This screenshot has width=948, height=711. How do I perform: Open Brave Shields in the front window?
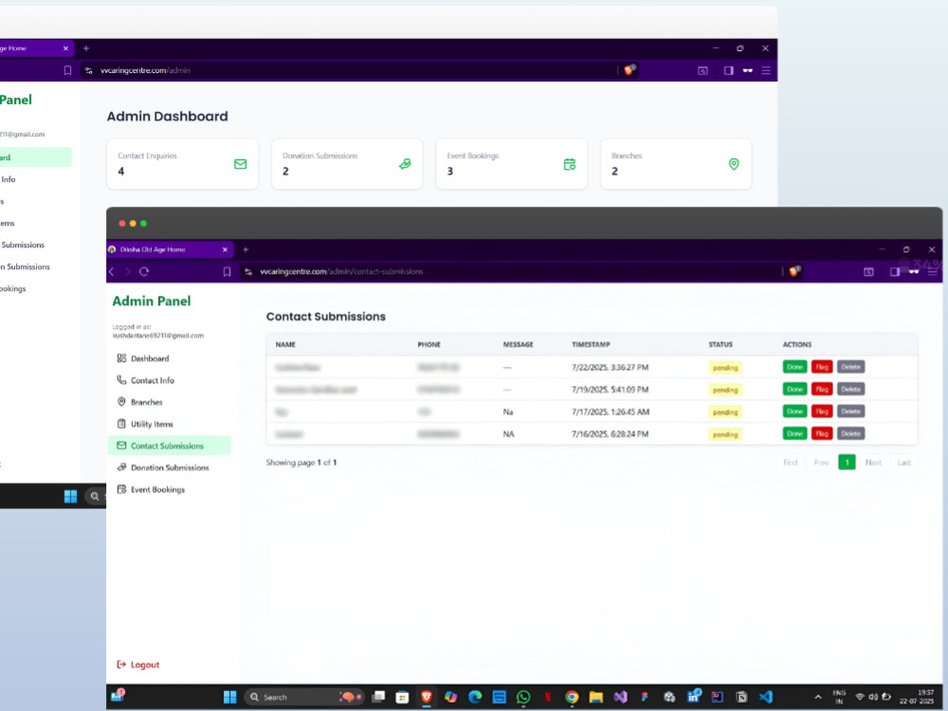[x=794, y=271]
